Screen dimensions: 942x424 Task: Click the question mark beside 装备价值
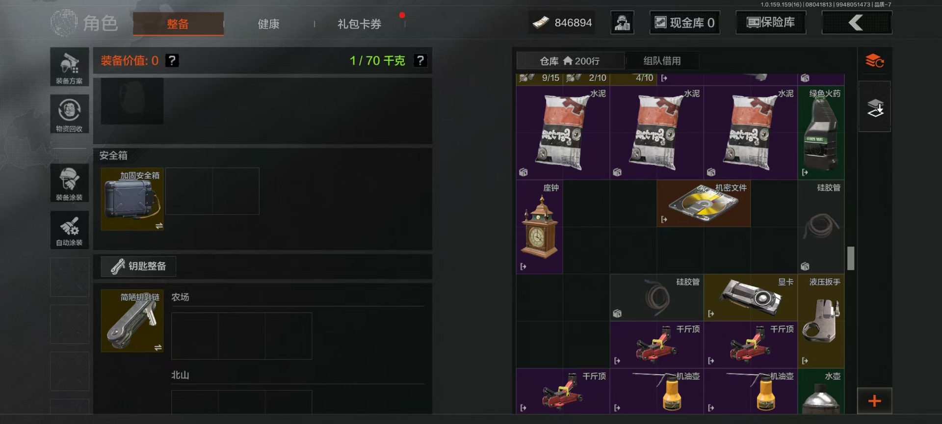[x=172, y=60]
